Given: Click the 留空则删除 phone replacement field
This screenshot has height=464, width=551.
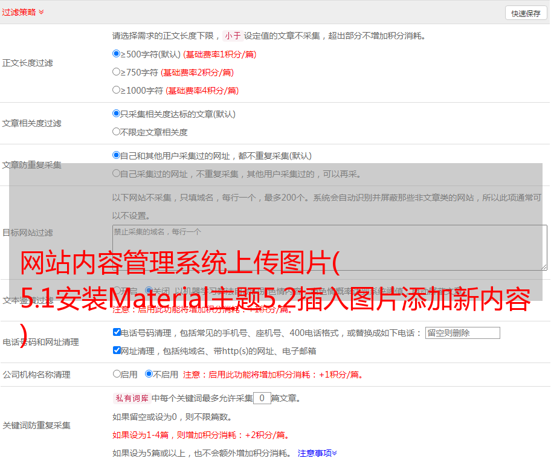Looking at the screenshot, I should (462, 333).
